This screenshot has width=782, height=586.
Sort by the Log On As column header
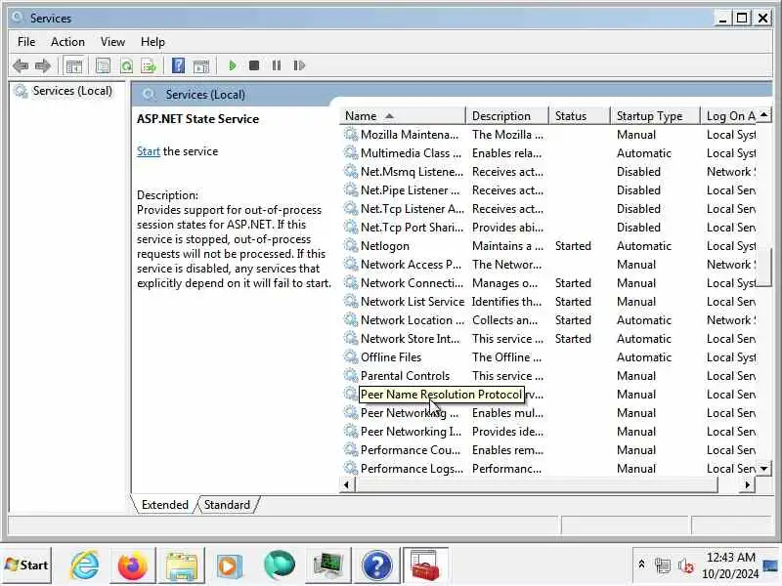click(x=727, y=116)
